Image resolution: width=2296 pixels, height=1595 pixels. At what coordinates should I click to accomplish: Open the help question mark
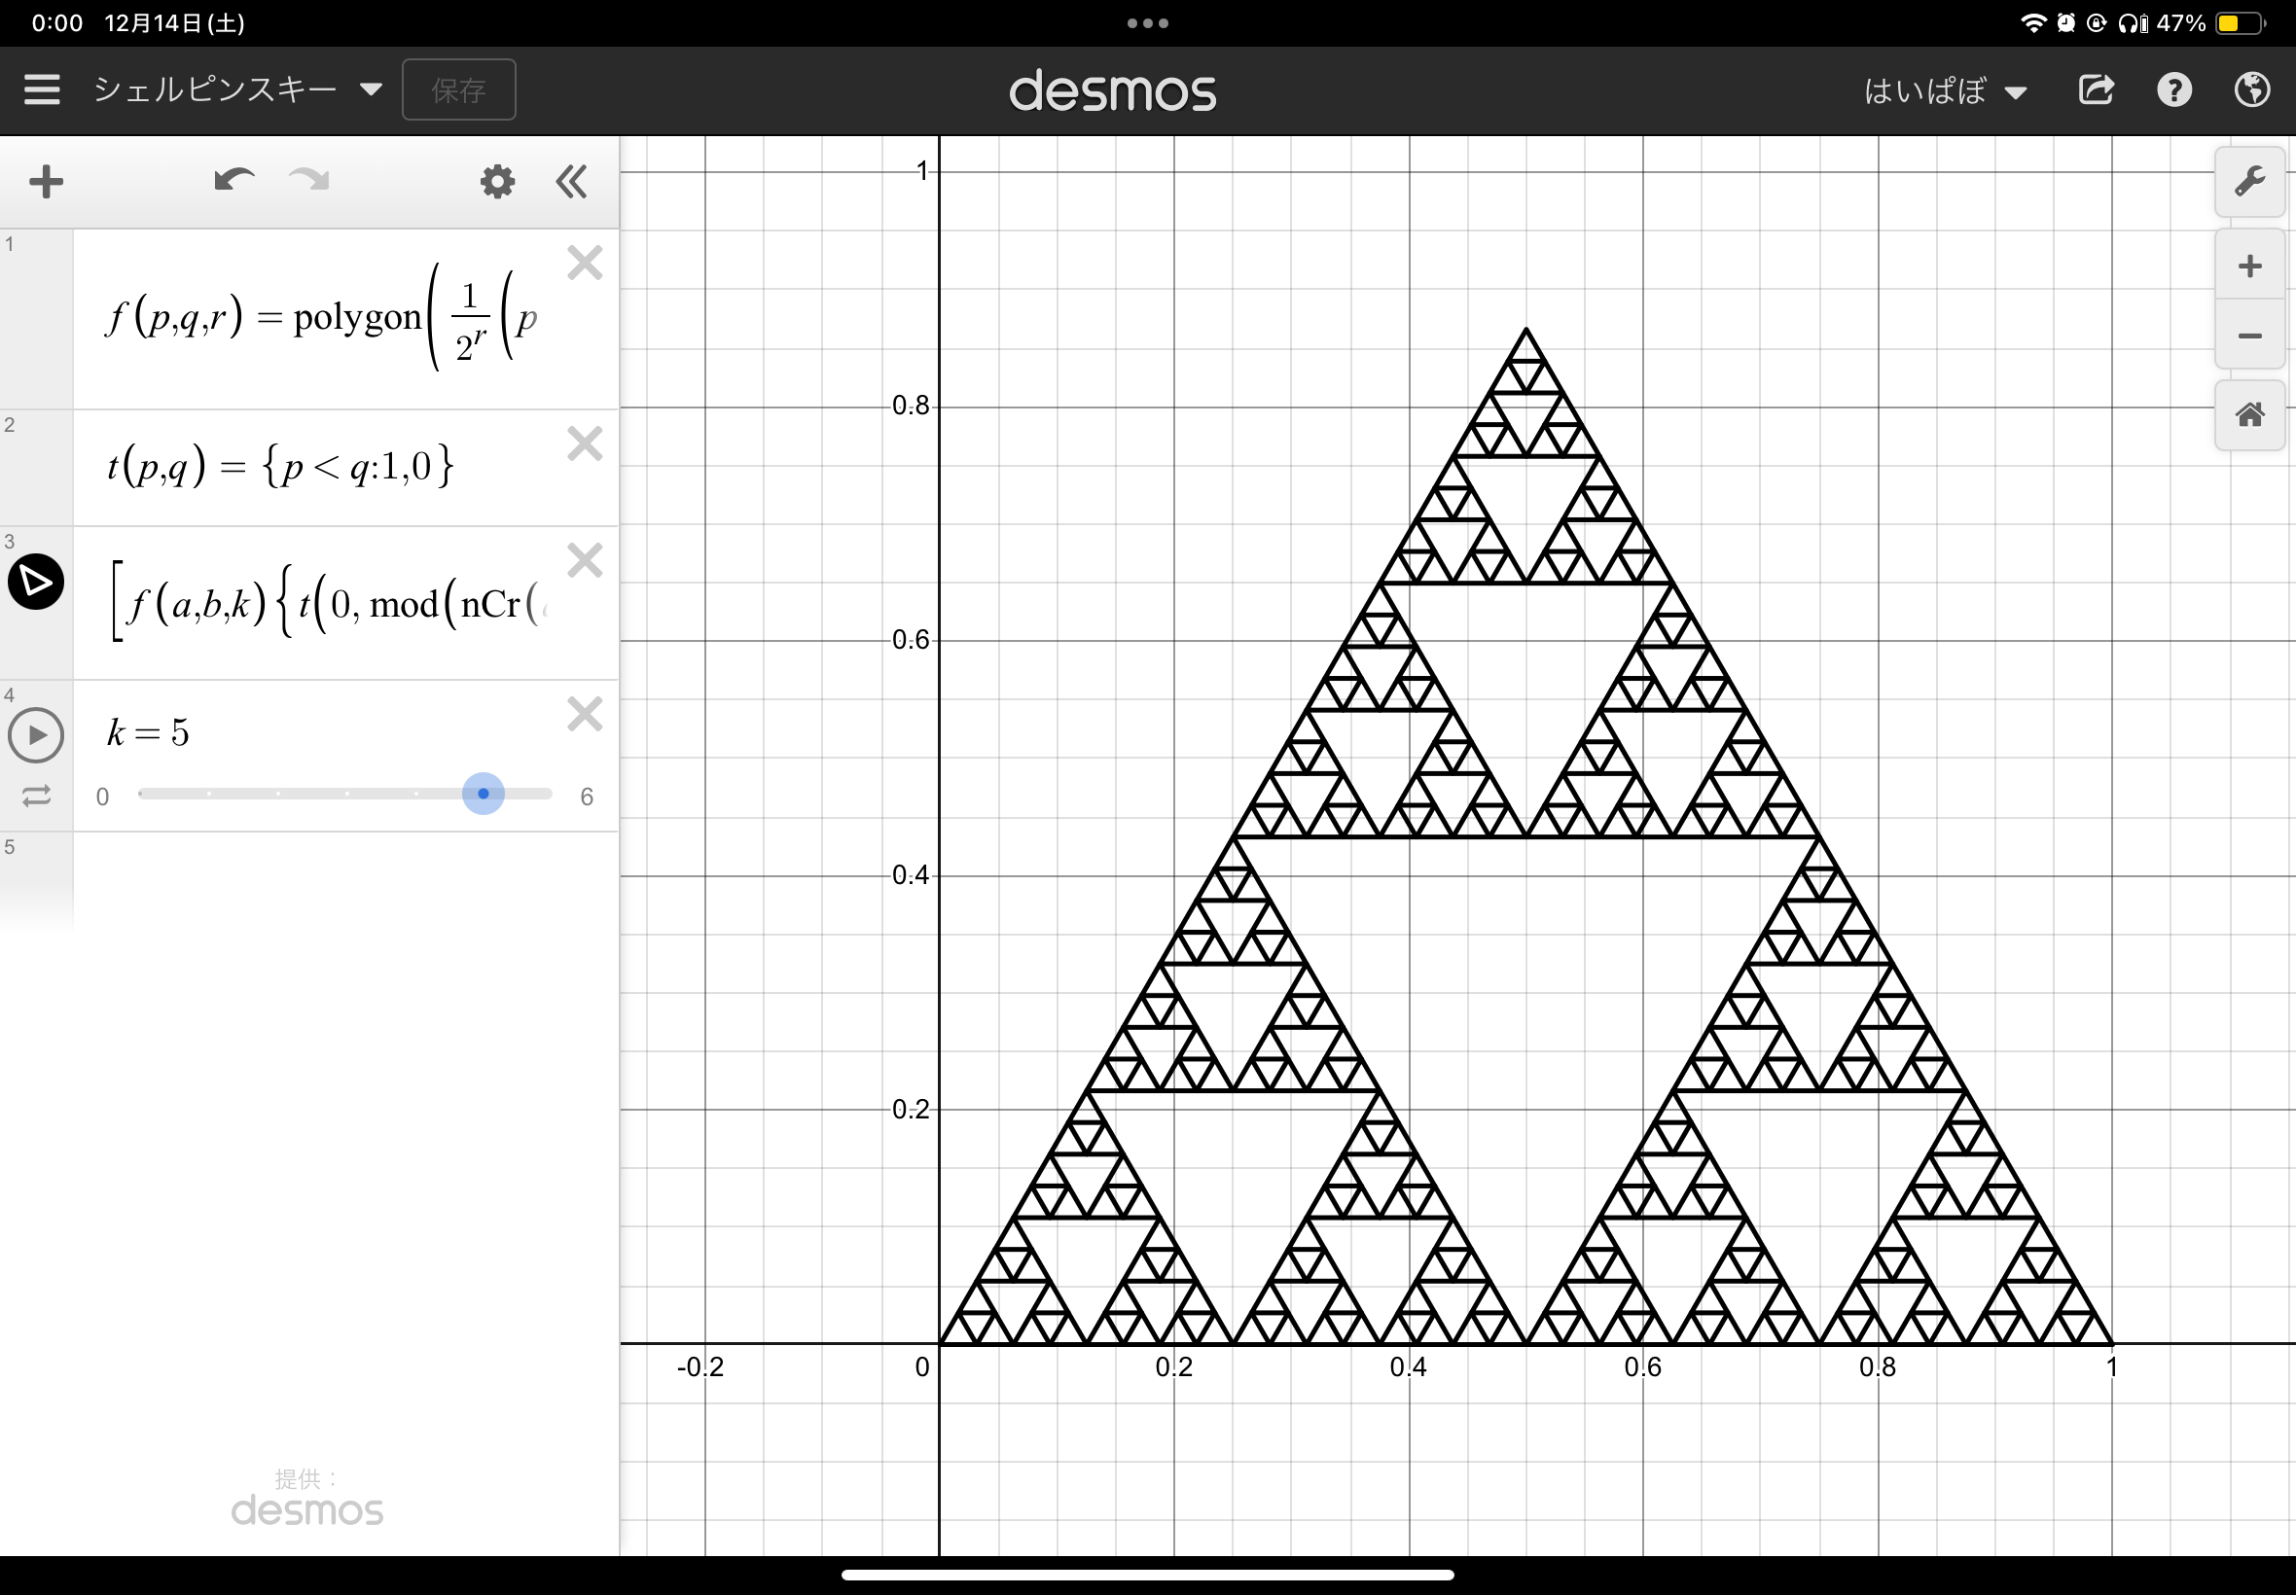[2174, 89]
